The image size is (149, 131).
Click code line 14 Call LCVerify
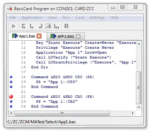click(73, 57)
